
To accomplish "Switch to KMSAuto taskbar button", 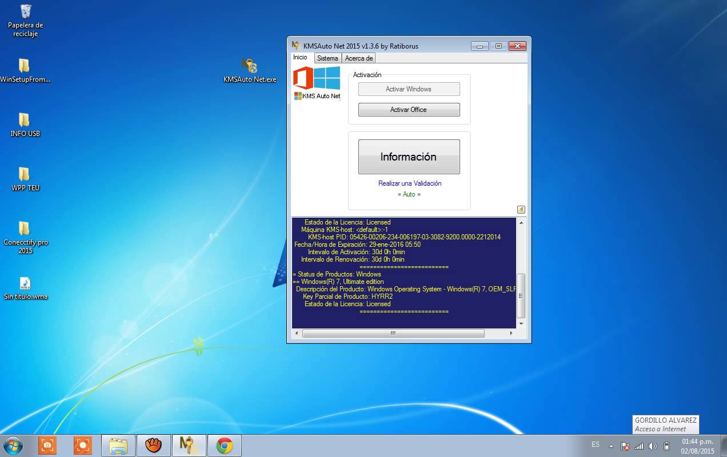I will 189,446.
